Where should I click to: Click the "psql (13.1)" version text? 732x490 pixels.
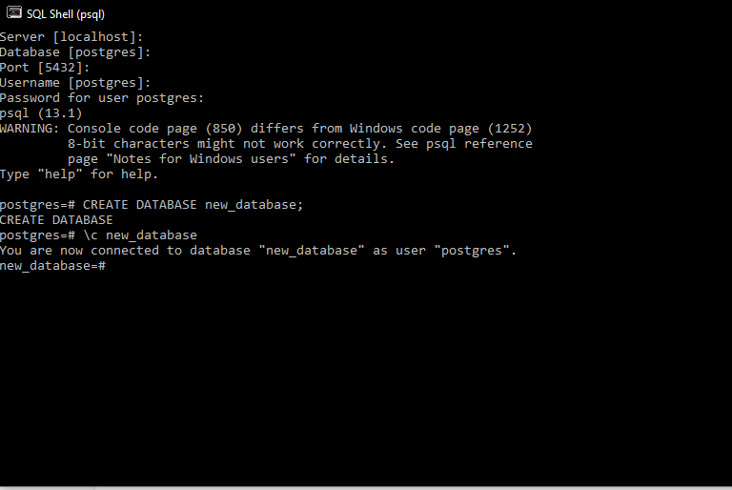pyautogui.click(x=41, y=113)
